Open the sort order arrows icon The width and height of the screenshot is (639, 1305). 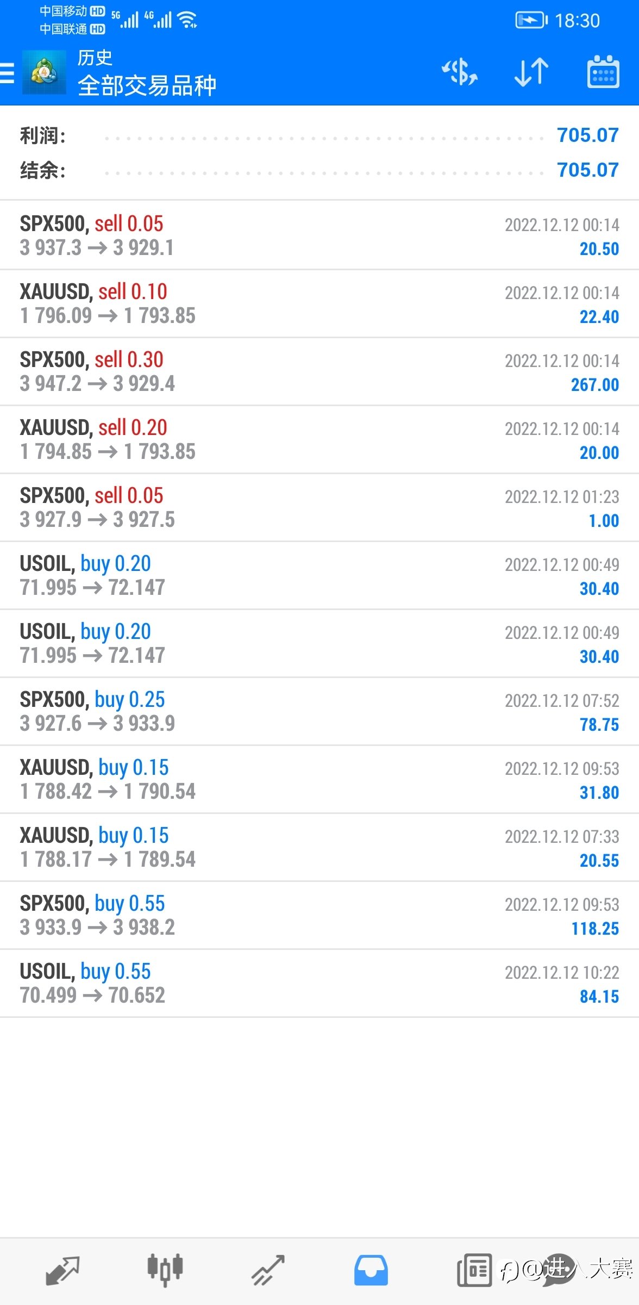(531, 72)
